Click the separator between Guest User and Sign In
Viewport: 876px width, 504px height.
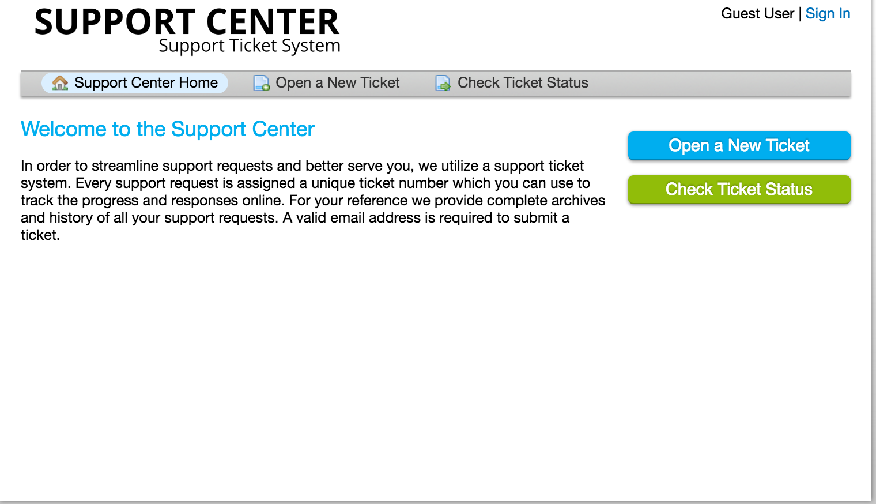coord(802,13)
